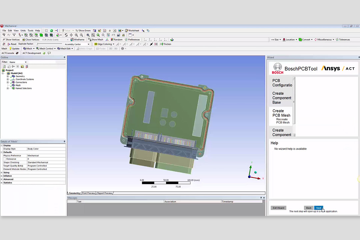360x240 pixels.
Task: Open the Mesh Control dropdown
Action: [x=46, y=49]
